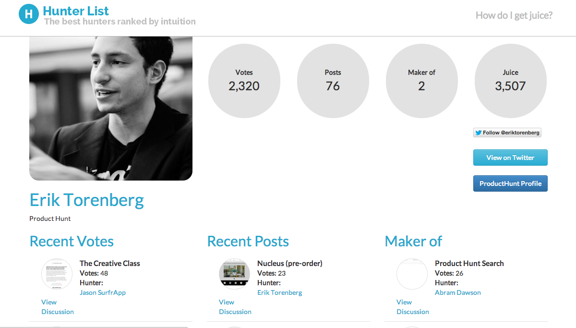Click the blue H logo icon
The width and height of the screenshot is (576, 328).
[x=28, y=14]
